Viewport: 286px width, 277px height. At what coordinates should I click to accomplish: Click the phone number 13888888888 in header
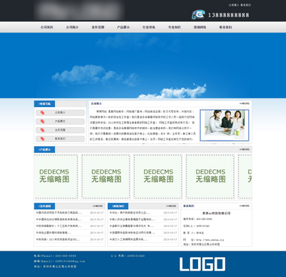point(229,15)
